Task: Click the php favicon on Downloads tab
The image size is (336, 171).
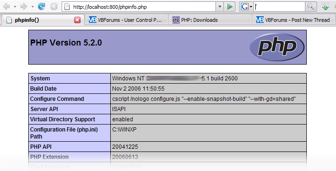Action: (x=176, y=20)
